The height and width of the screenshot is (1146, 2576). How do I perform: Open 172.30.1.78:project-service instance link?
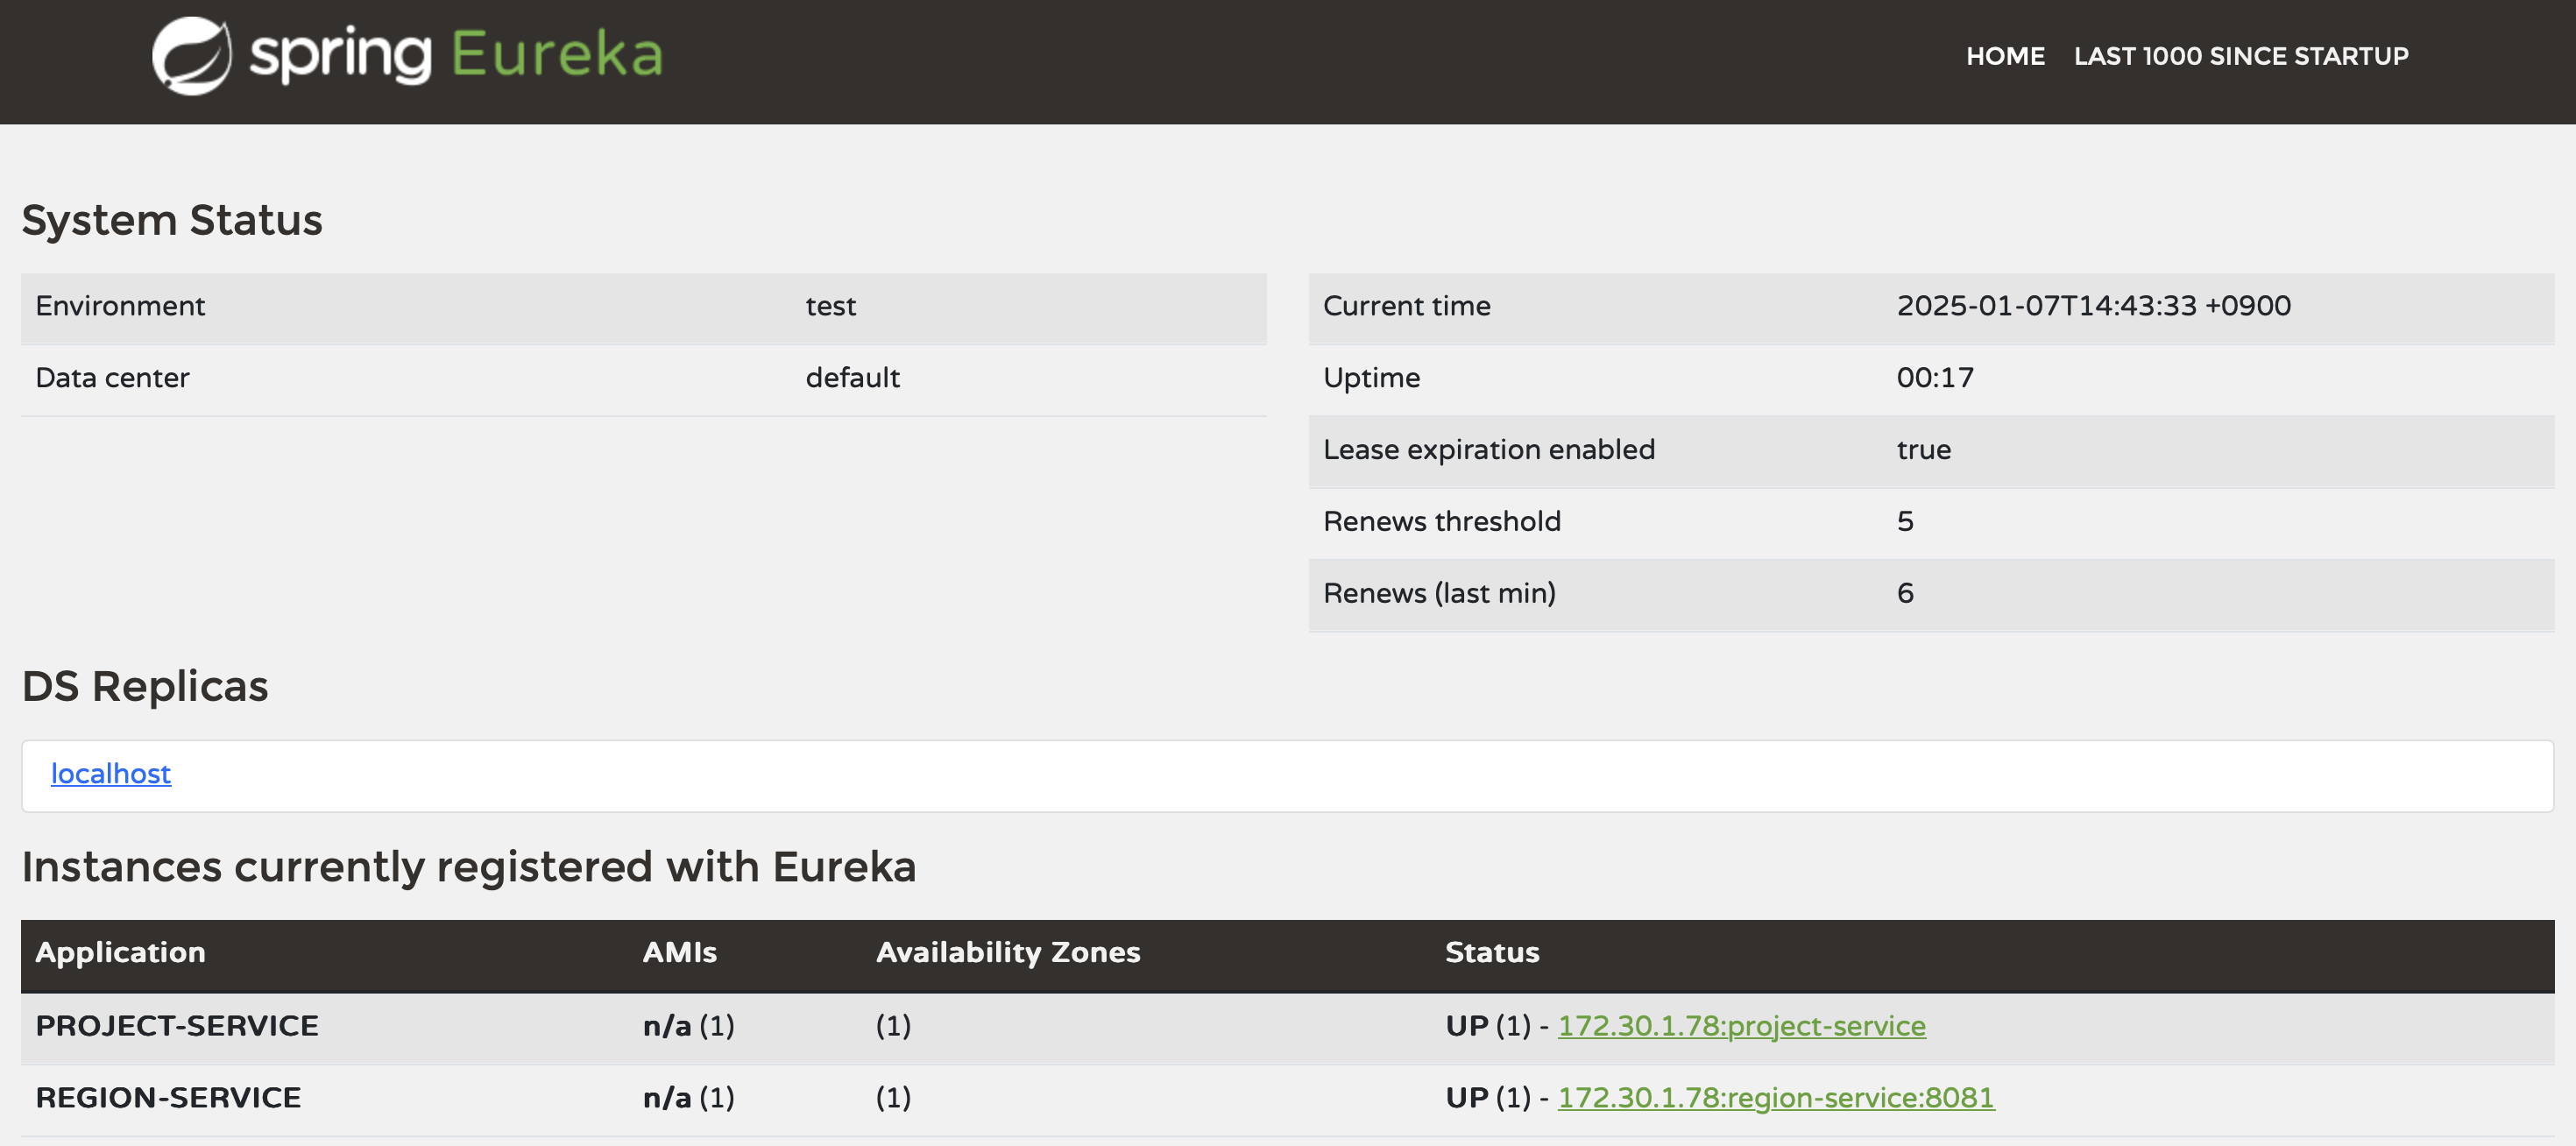(x=1741, y=1026)
